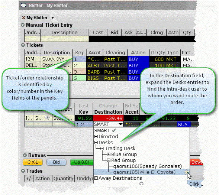Screen dimensions: 219x195
Task: Click the BUY cell in order row
Action: (x=184, y=124)
